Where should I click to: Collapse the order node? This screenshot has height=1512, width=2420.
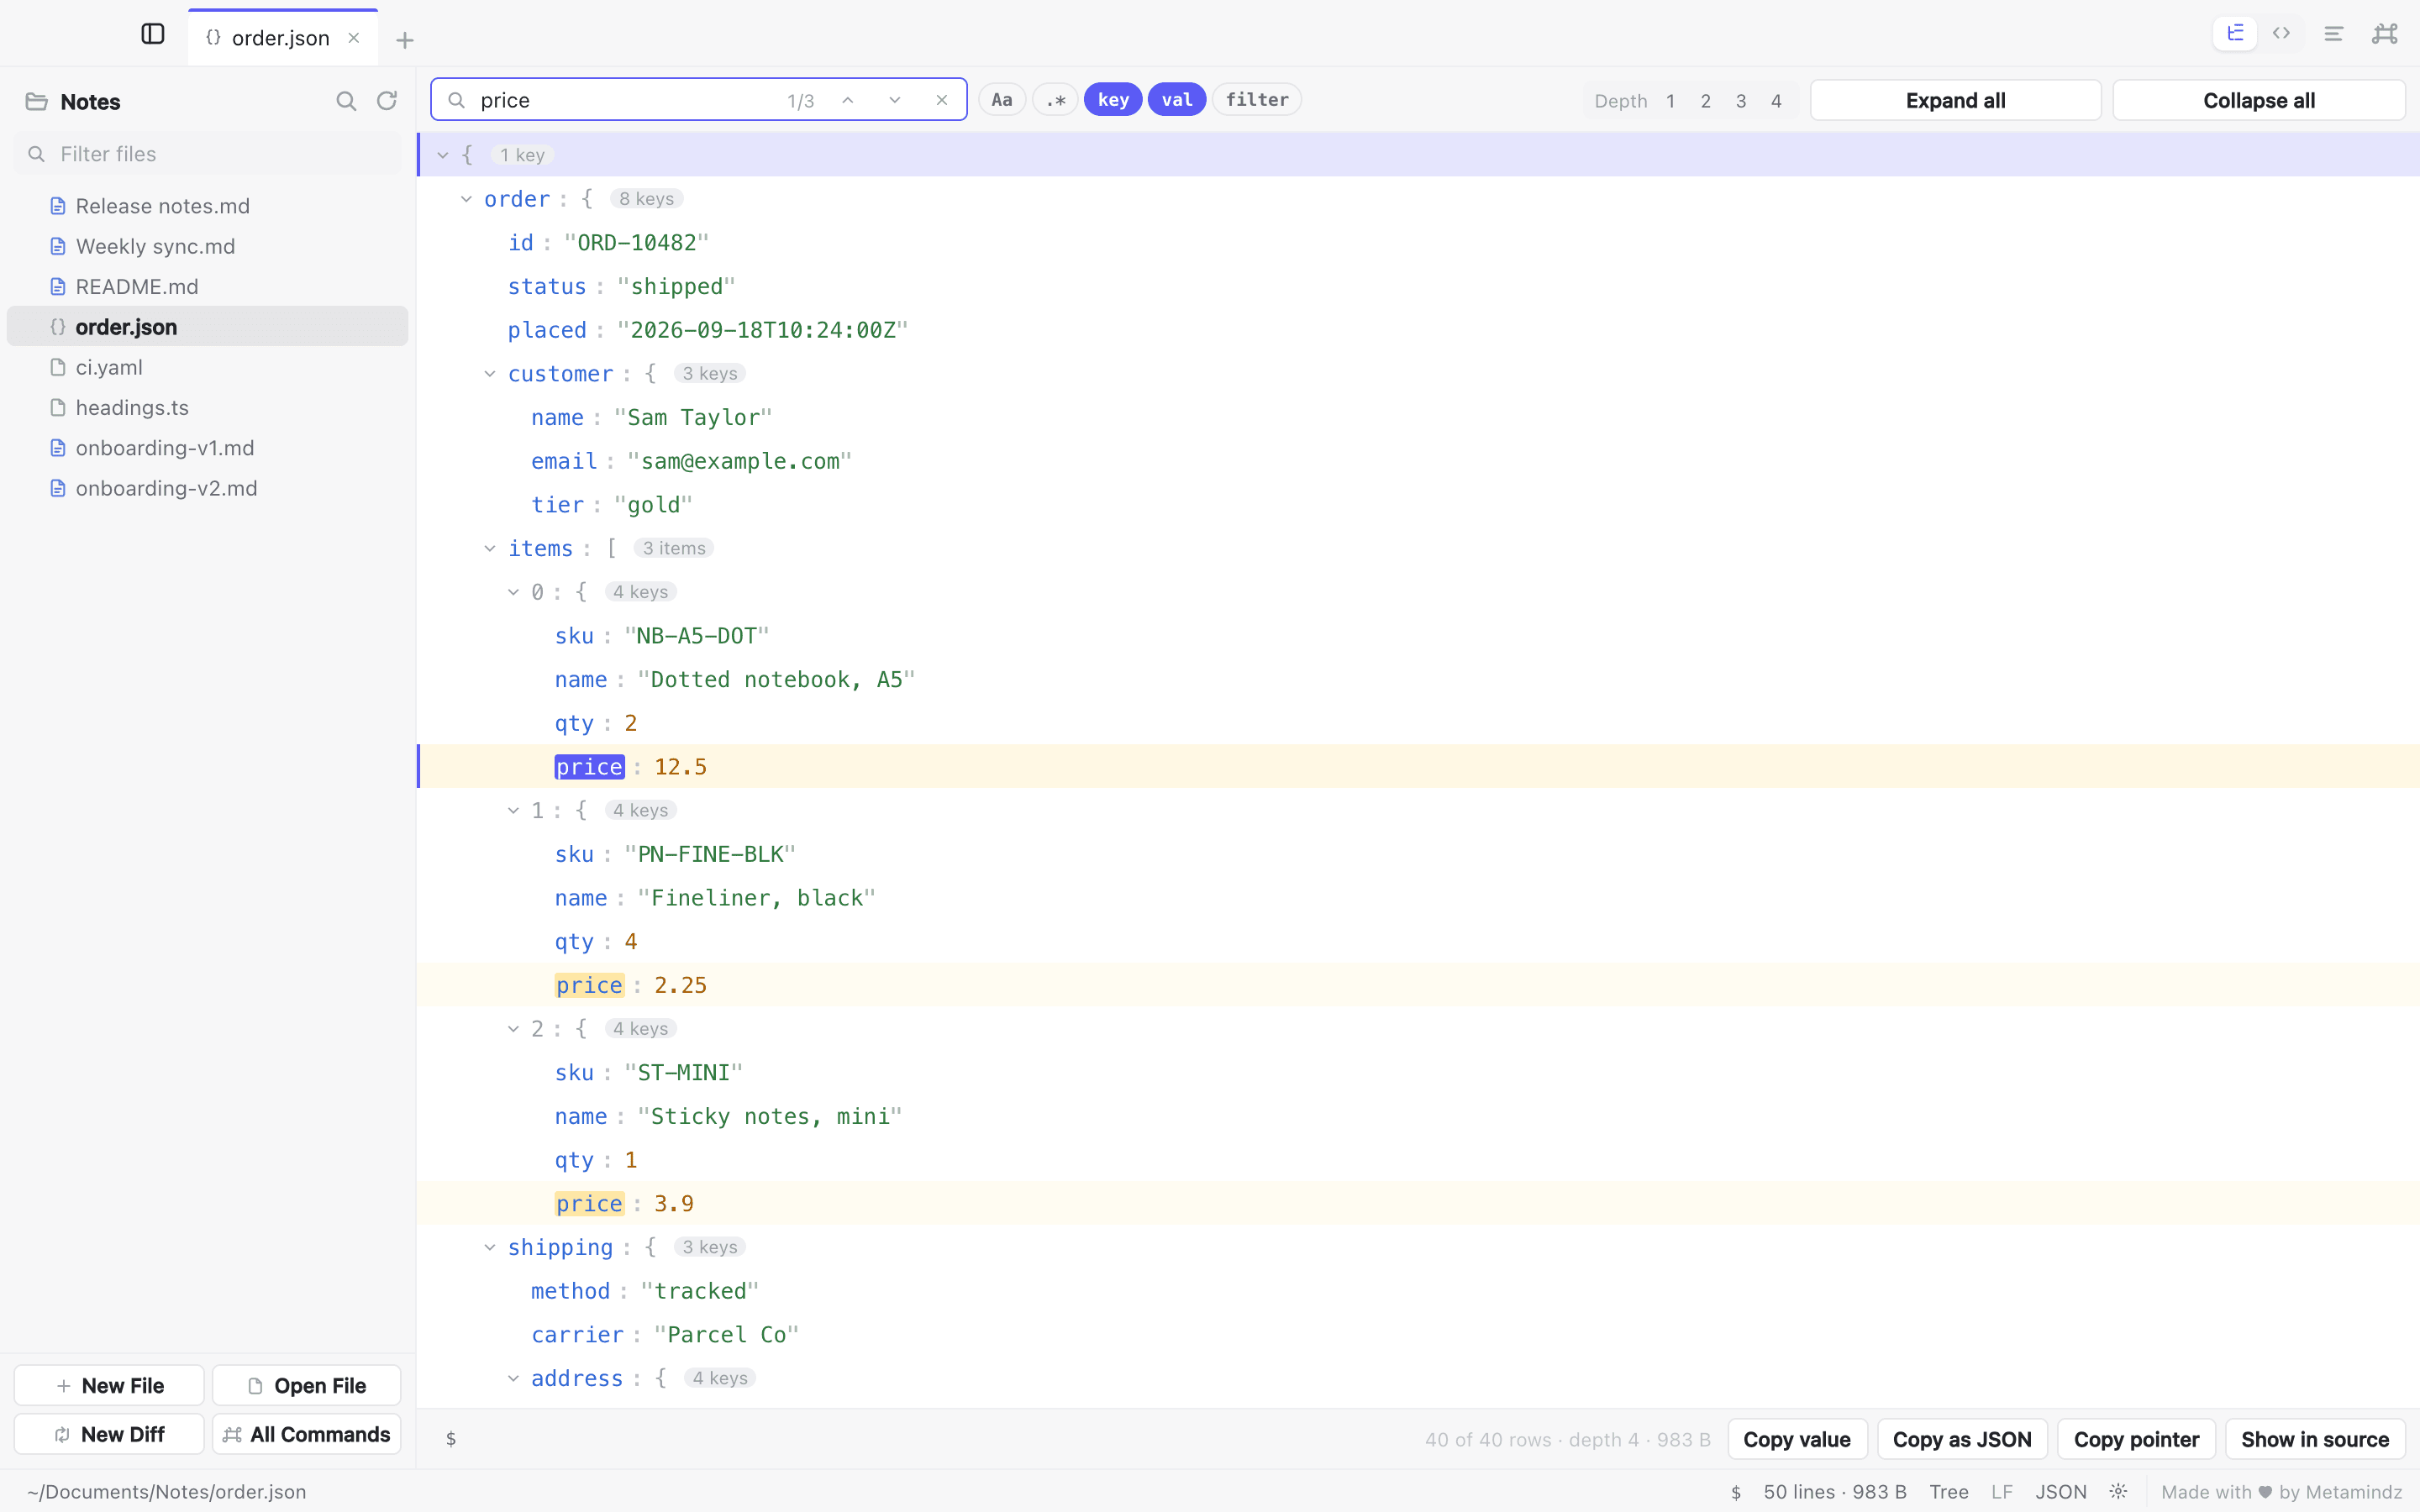pos(466,199)
